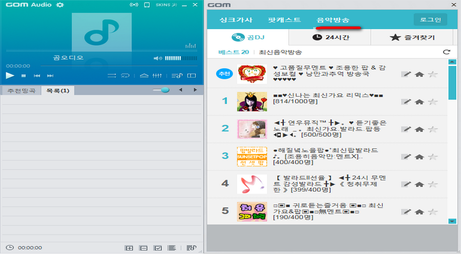The image size is (461, 254).
Task: Mute audio with the speaker icon
Action: [x=158, y=58]
